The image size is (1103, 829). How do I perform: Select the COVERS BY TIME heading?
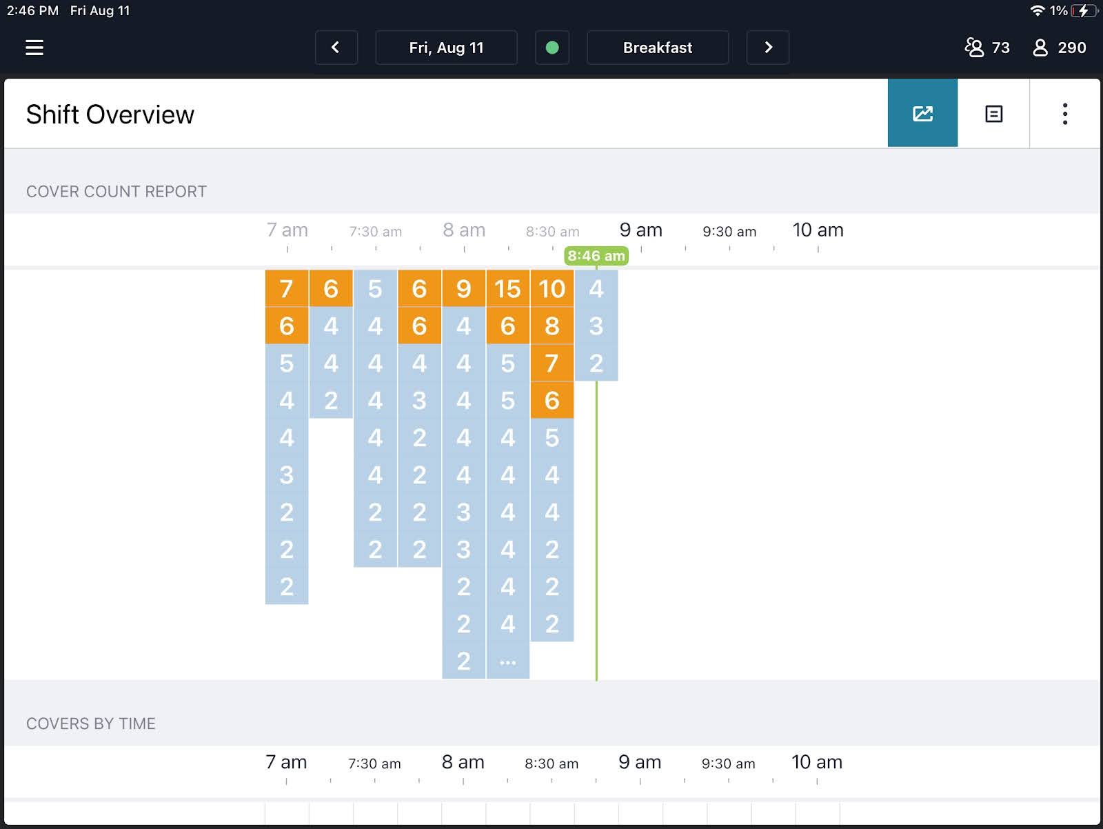[91, 723]
